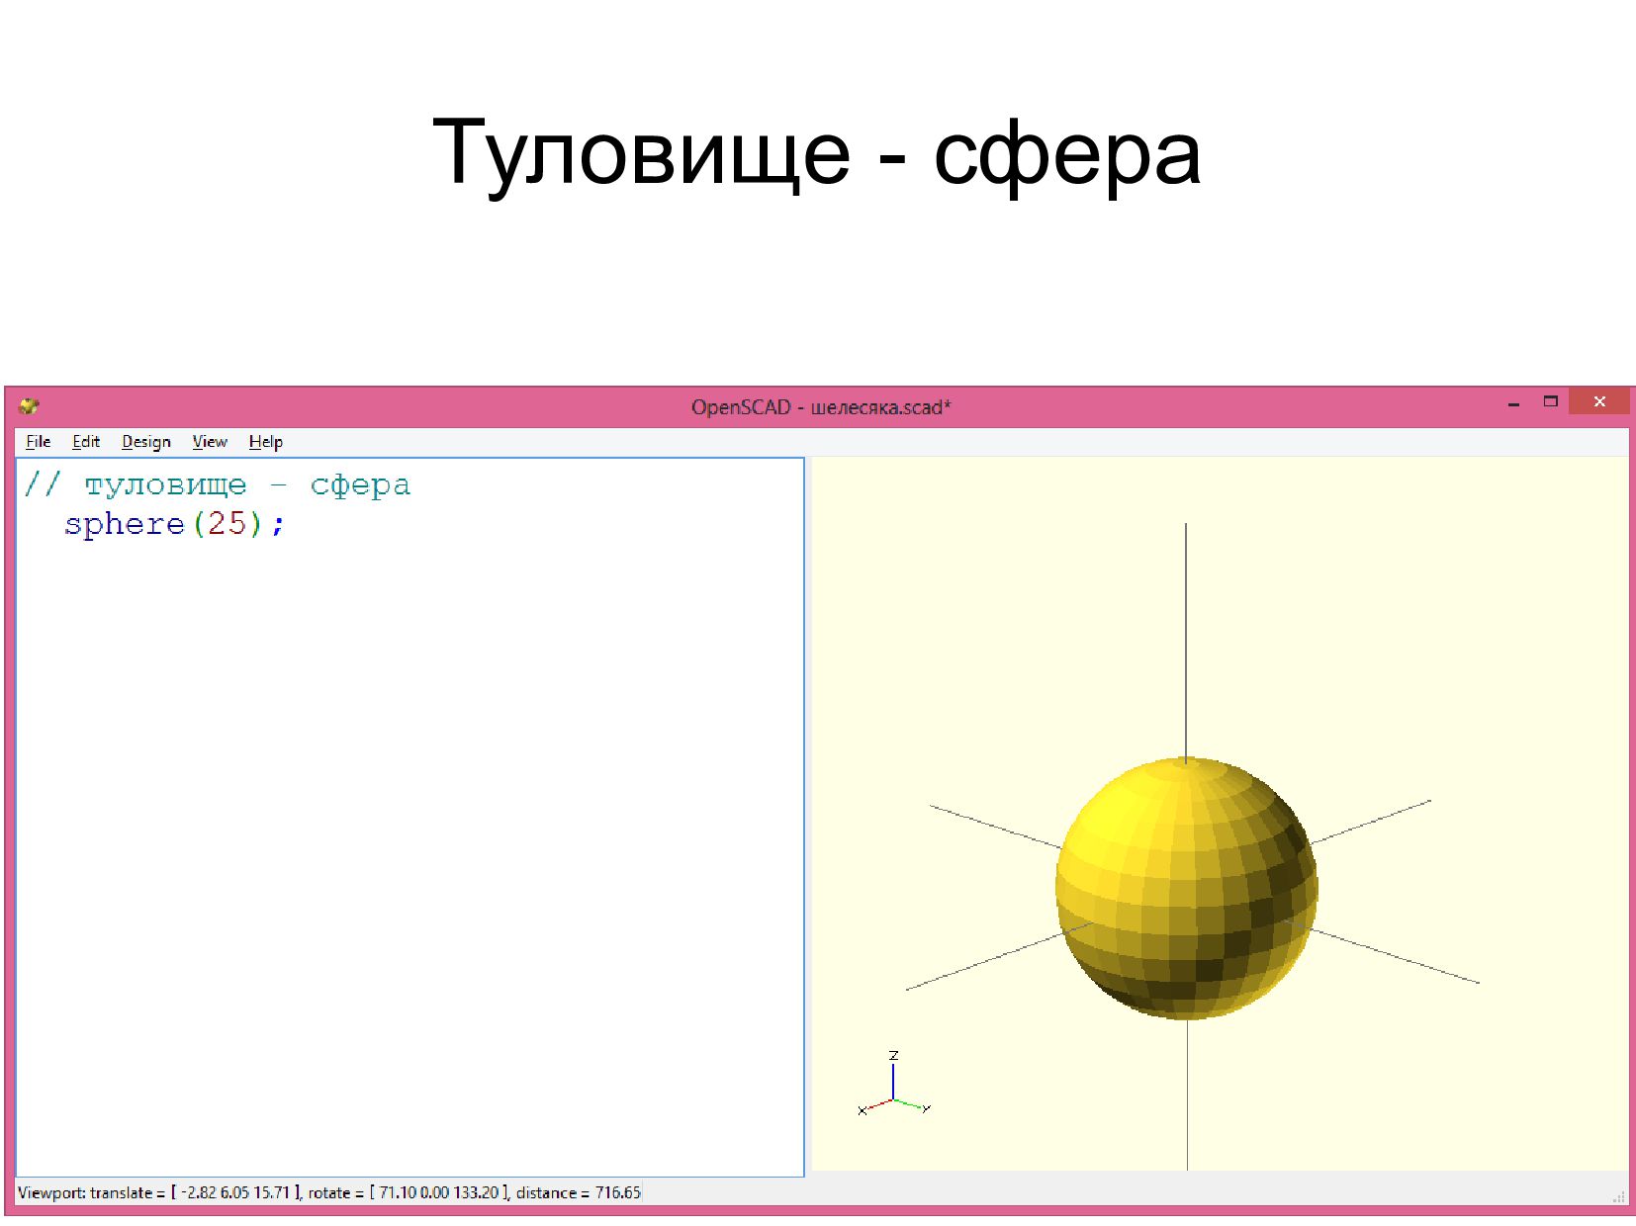Click the window title 'OpenSCAD - шелесяка.scad*'
Viewport: 1636px width, 1226px height.
(x=821, y=407)
